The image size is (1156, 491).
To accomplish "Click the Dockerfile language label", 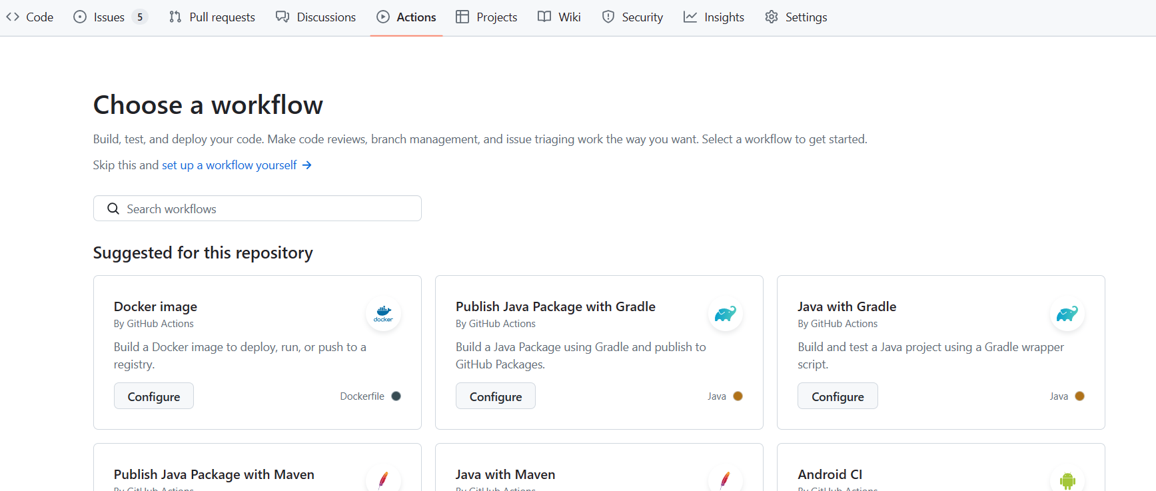I will pyautogui.click(x=362, y=396).
